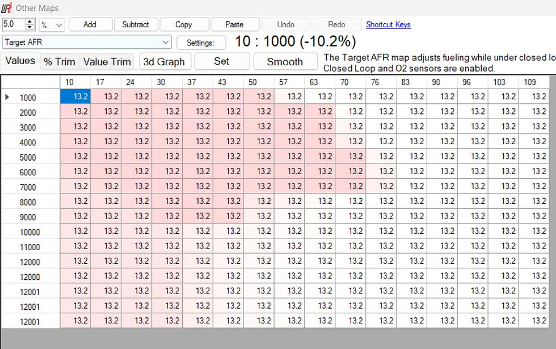Select the 9000 RPM row header
This screenshot has height=349, width=556.
tap(31, 216)
